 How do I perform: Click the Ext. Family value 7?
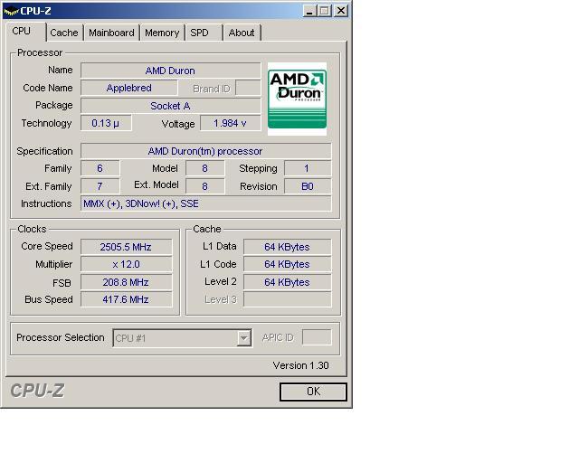pos(100,186)
